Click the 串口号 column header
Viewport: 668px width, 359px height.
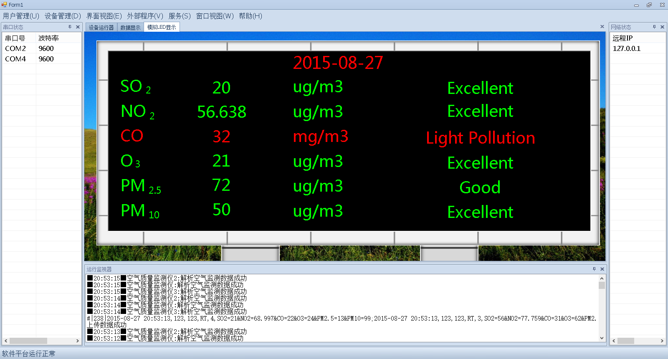19,38
